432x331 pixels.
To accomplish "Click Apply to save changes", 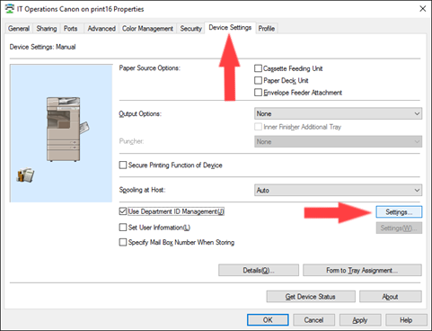I will click(x=360, y=320).
